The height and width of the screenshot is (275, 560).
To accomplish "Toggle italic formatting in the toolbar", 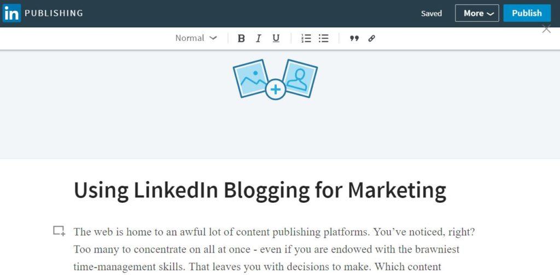I will 259,39.
